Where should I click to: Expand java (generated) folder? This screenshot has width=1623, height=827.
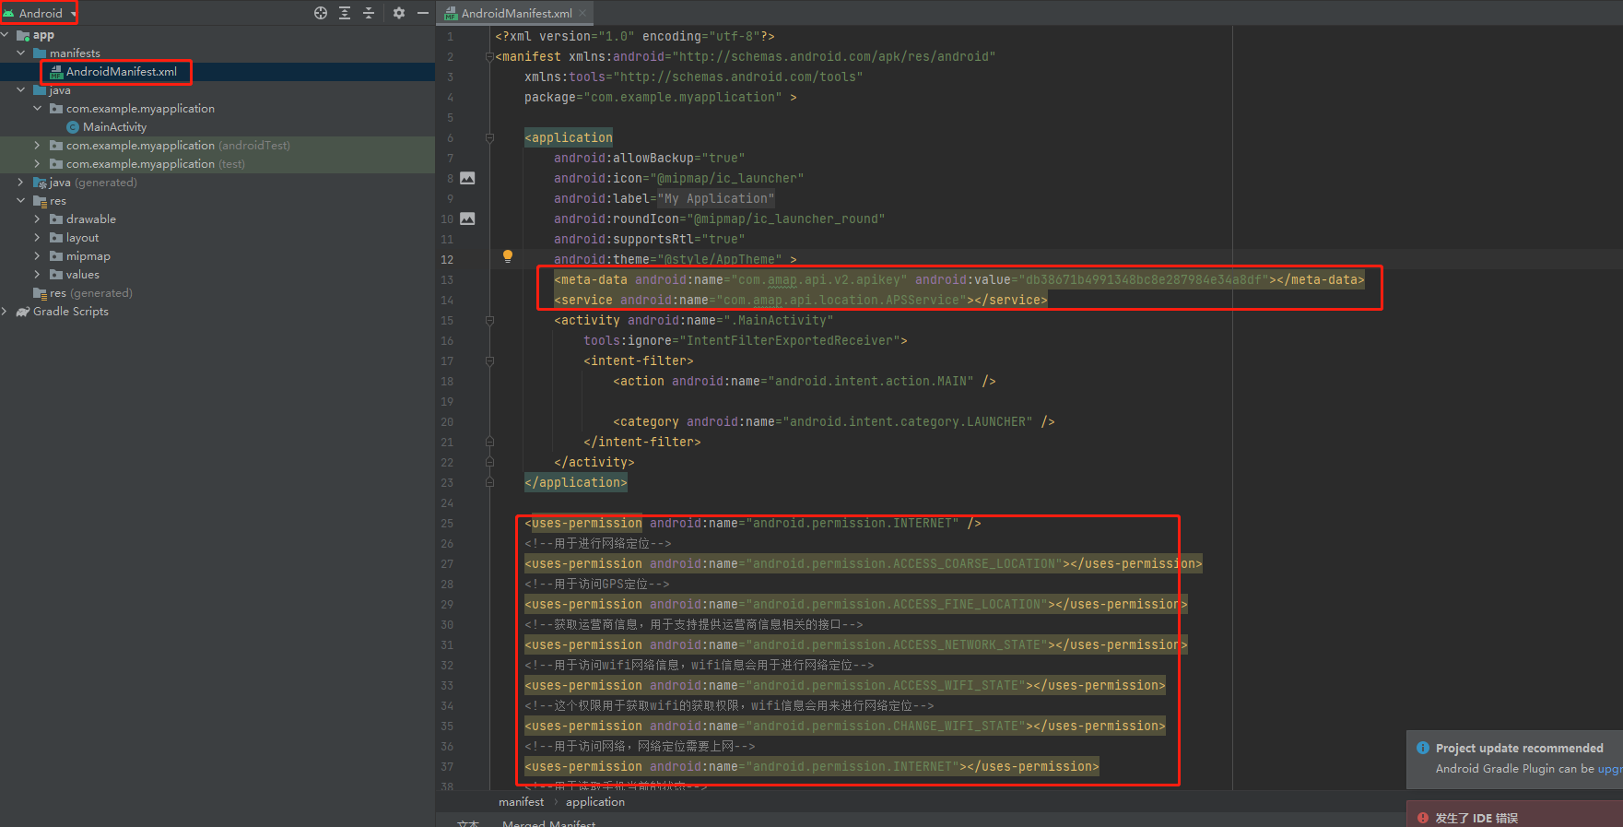(21, 183)
